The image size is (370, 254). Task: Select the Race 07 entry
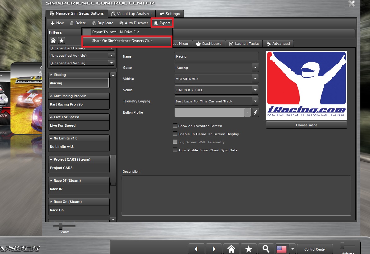(x=79, y=189)
